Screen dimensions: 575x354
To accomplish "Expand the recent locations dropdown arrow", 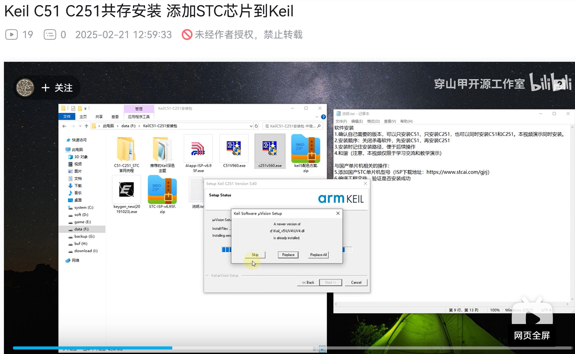I will 80,126.
